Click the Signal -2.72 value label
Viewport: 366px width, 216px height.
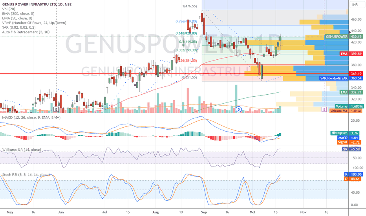click(350, 142)
